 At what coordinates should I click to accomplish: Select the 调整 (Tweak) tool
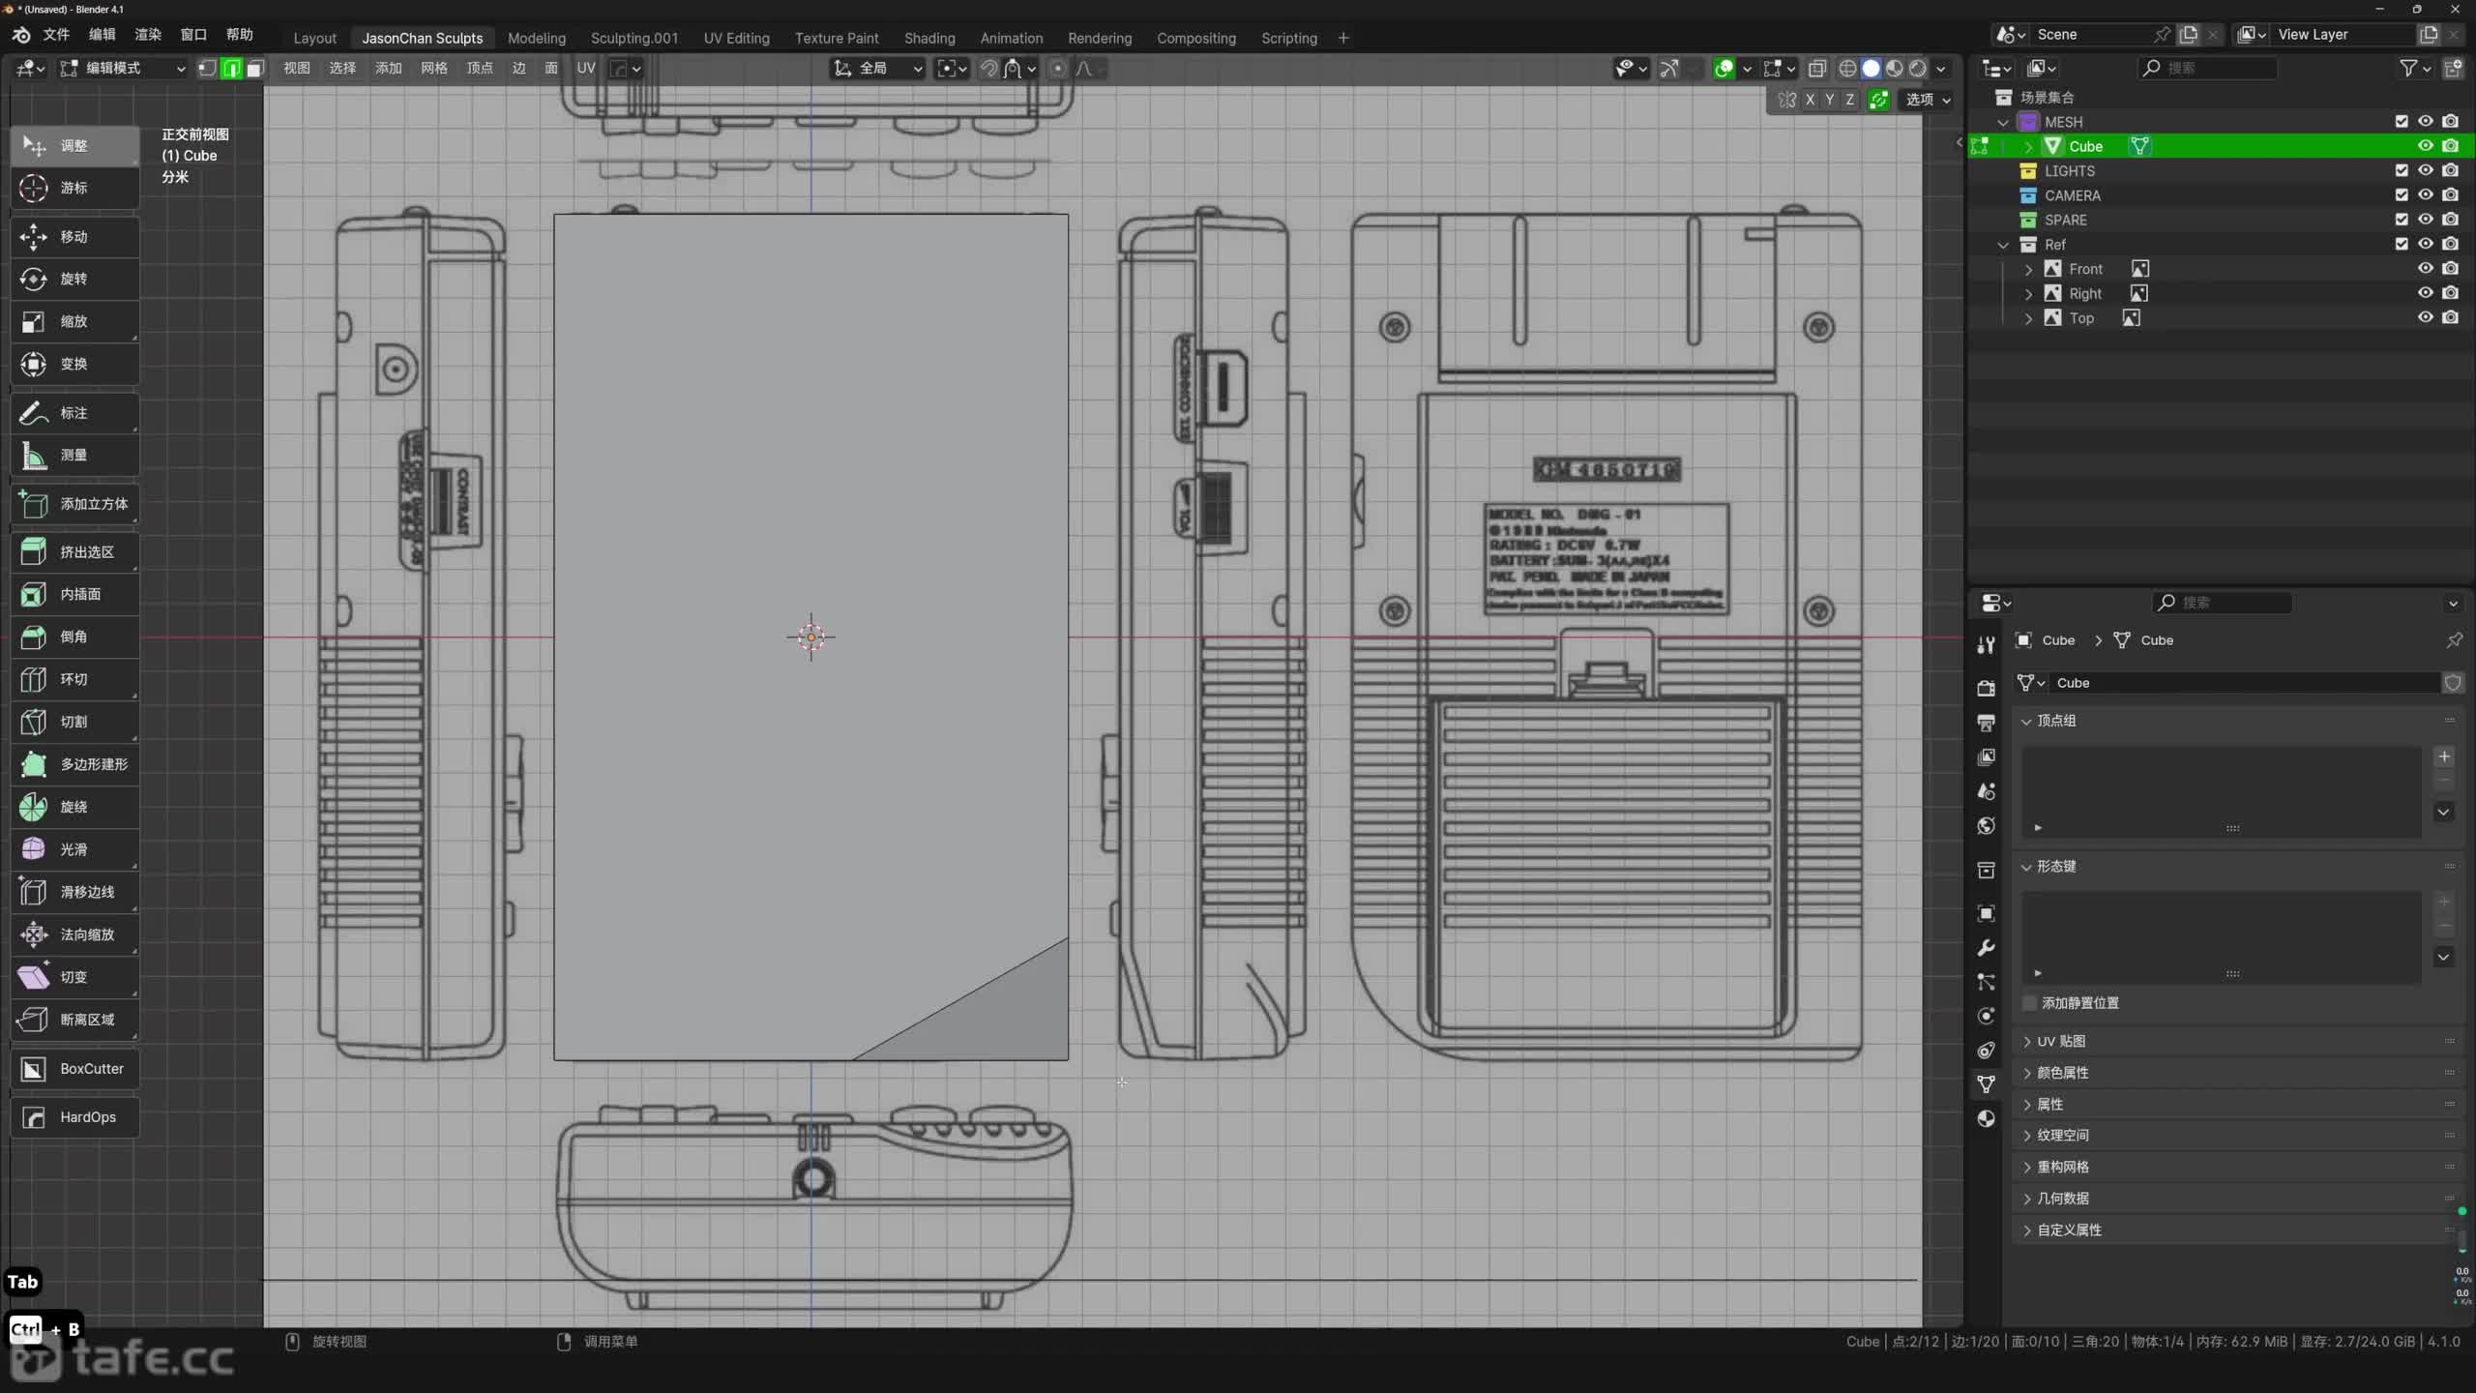pos(75,145)
